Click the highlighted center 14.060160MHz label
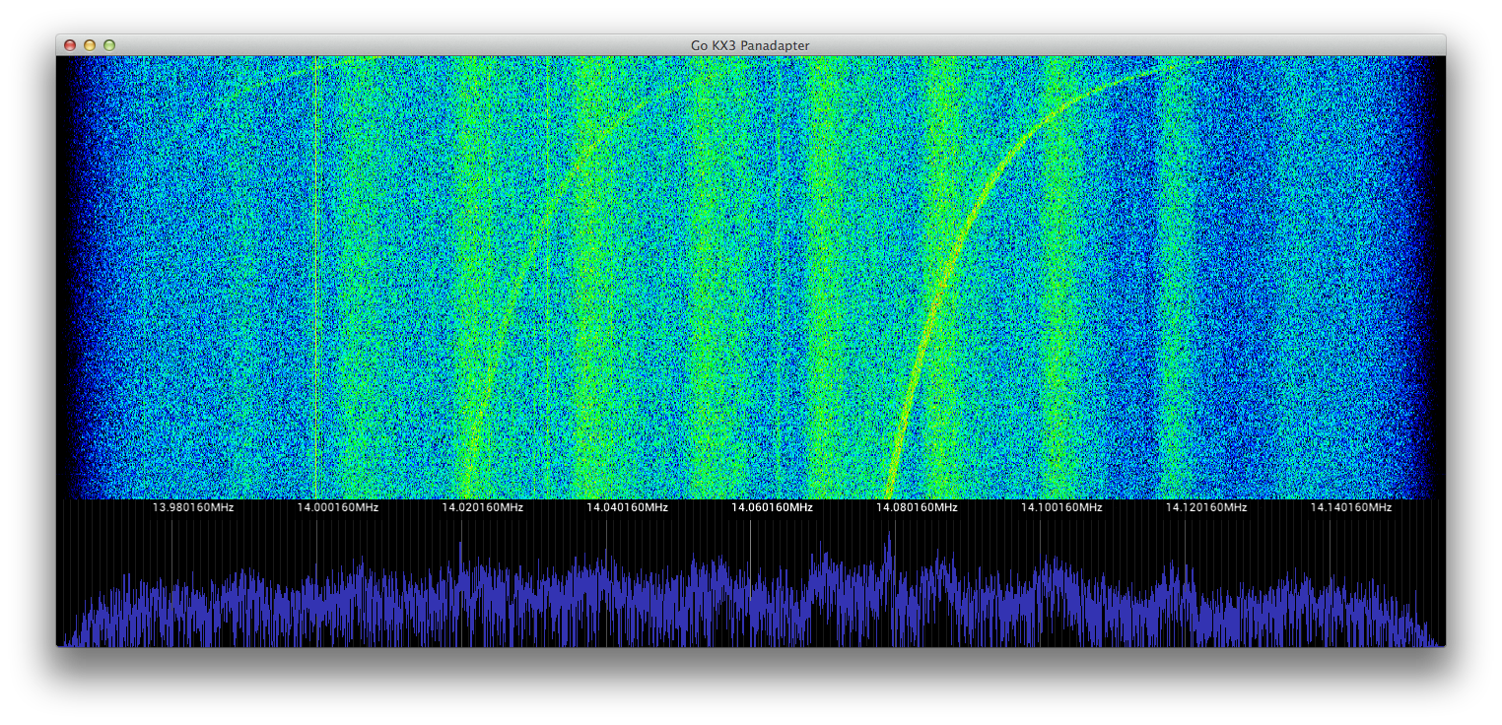 pyautogui.click(x=772, y=507)
